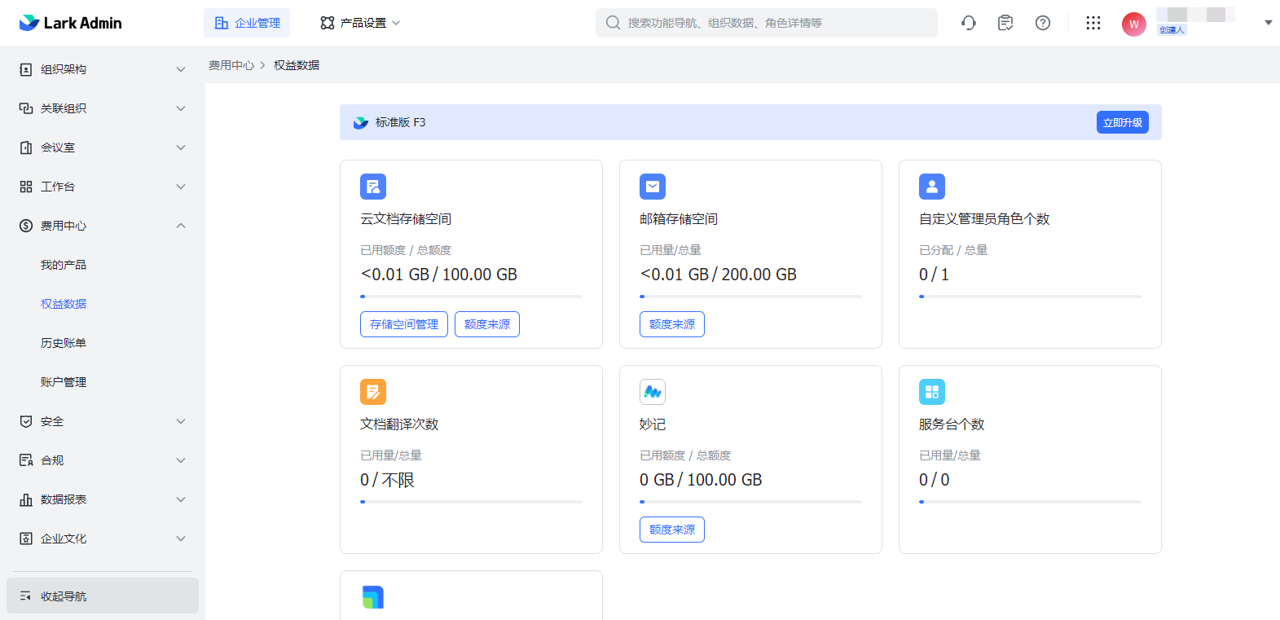Select the 企业管理 tab
Screen dimensions: 1280x620
point(247,23)
